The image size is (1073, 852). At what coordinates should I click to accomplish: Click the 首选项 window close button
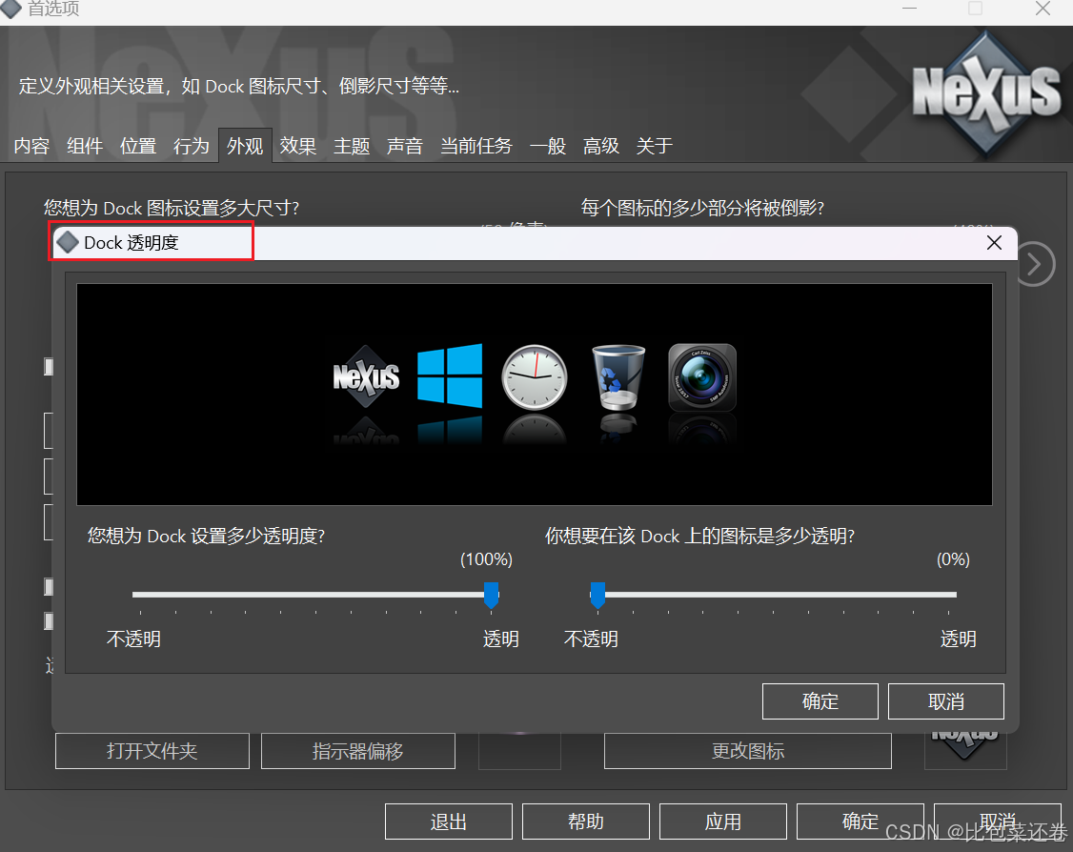click(1043, 9)
